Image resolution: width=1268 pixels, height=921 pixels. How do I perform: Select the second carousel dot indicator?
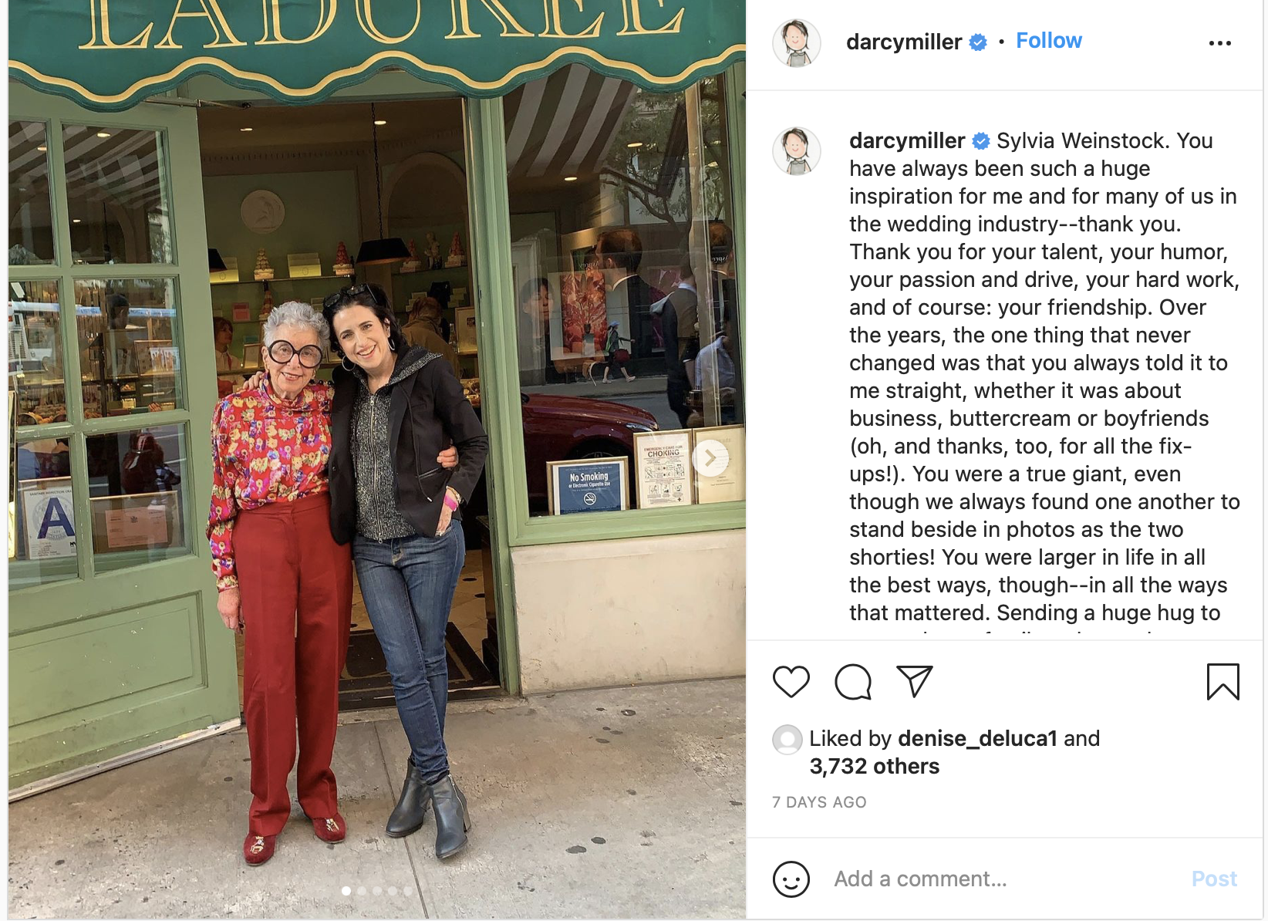362,891
